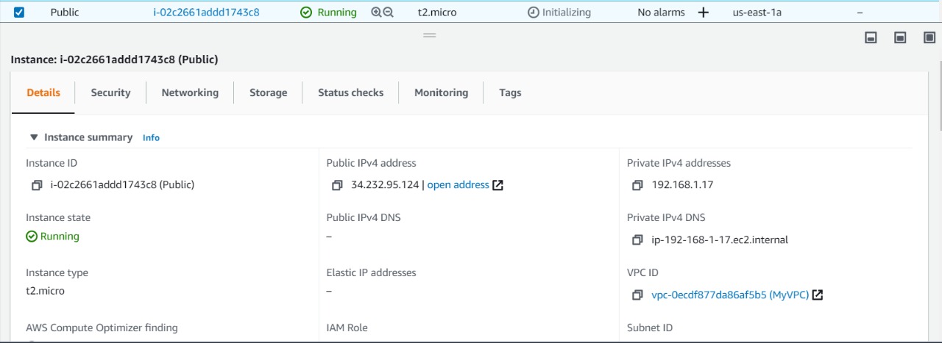Copy private IPv4 address 192.168.1.17
The image size is (942, 343).
tap(638, 185)
